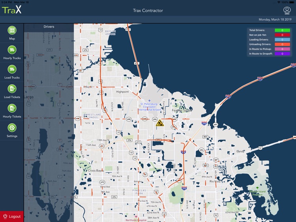Open Load Tickets in sidebar
The image size is (296, 222).
[12, 89]
